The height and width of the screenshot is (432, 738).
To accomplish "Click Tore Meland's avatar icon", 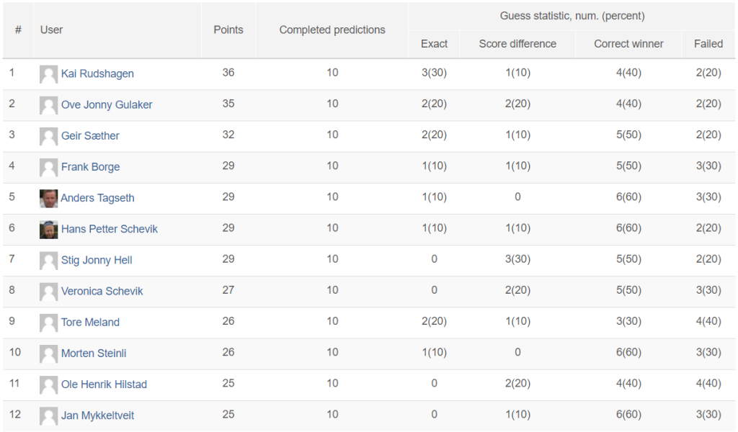I will [x=48, y=323].
